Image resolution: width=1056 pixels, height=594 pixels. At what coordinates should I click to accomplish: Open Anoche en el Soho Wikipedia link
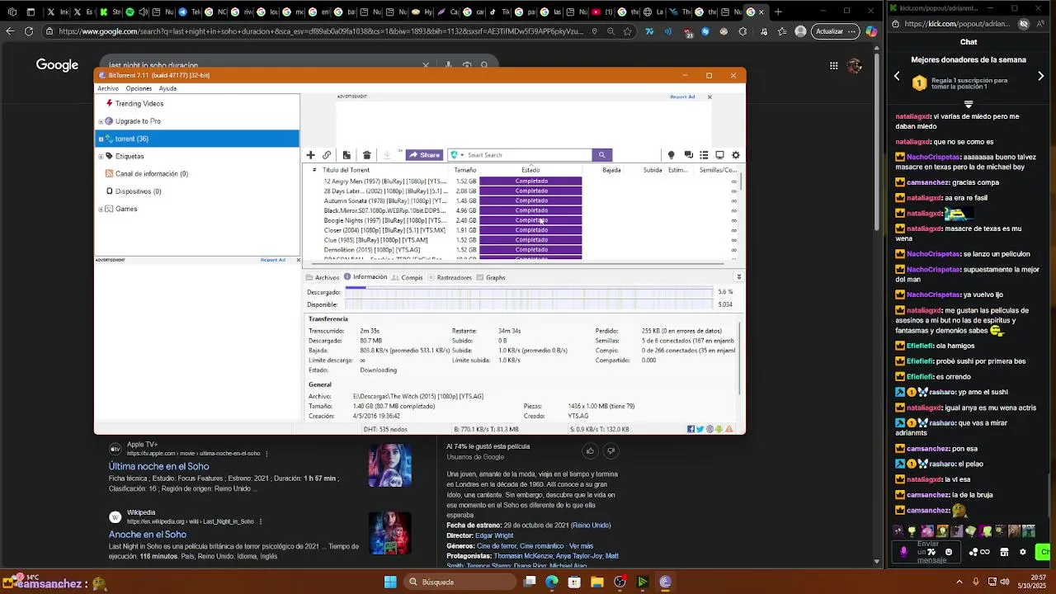click(148, 534)
